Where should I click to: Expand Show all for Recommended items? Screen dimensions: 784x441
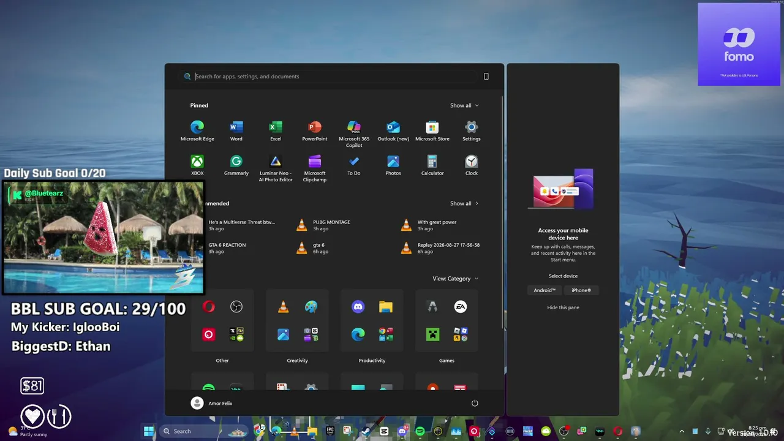click(464, 203)
